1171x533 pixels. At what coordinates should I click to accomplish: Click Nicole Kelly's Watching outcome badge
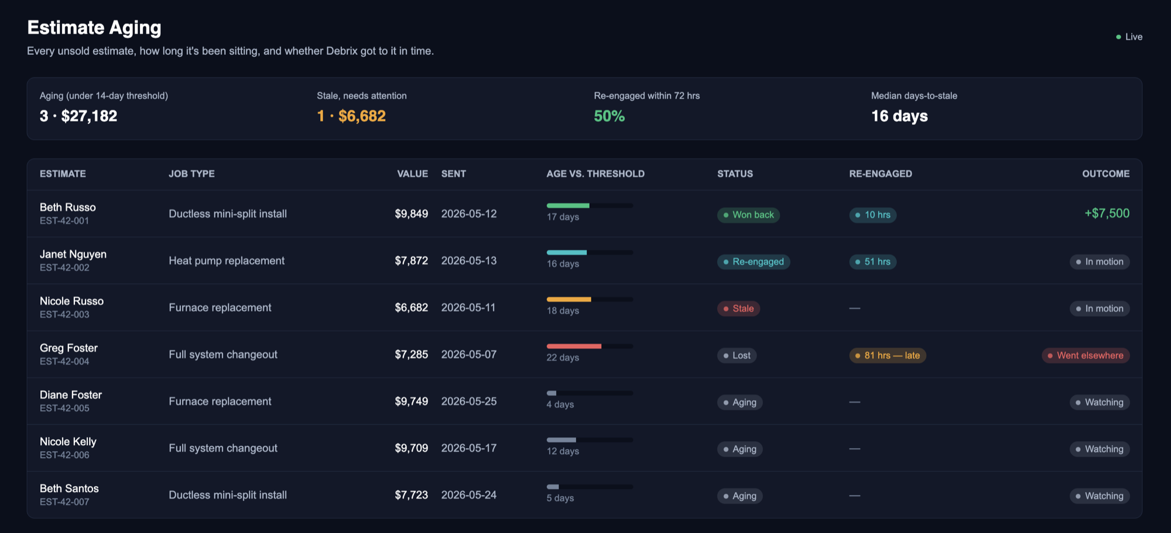click(1100, 449)
